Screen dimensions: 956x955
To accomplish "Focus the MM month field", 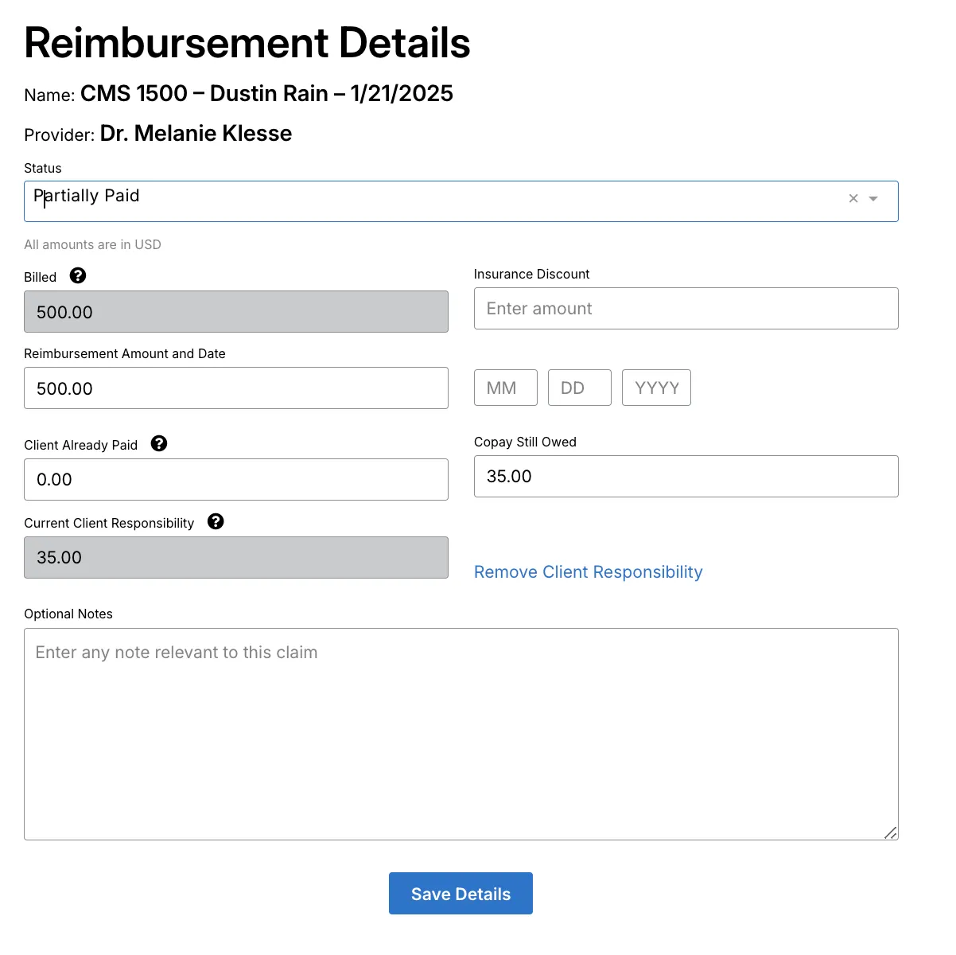I will 506,388.
